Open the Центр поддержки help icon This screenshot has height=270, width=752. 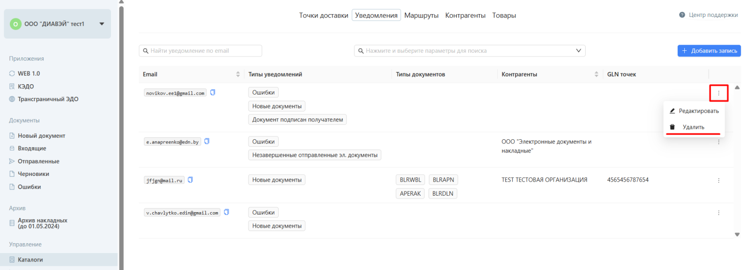682,15
